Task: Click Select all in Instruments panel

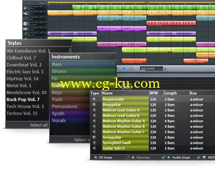Action: (82, 140)
